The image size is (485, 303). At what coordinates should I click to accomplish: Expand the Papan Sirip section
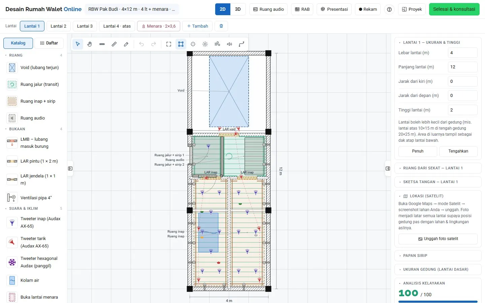click(438, 256)
